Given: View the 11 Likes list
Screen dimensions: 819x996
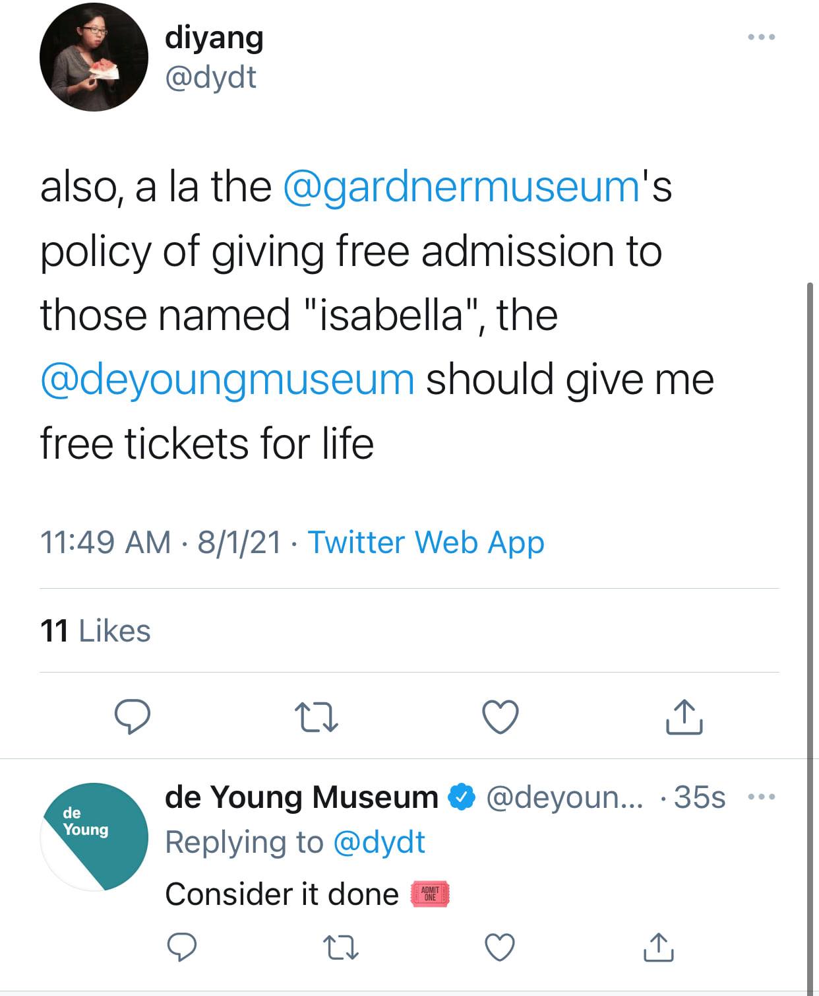Looking at the screenshot, I should [x=96, y=630].
